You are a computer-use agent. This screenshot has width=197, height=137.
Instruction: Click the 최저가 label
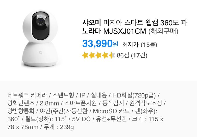(x=131, y=45)
